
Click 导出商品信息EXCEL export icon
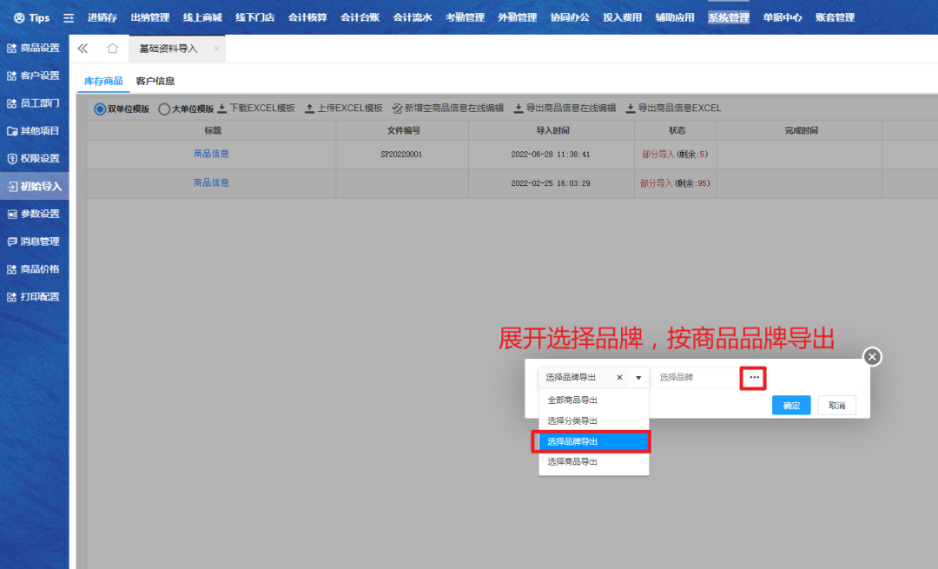coord(631,109)
